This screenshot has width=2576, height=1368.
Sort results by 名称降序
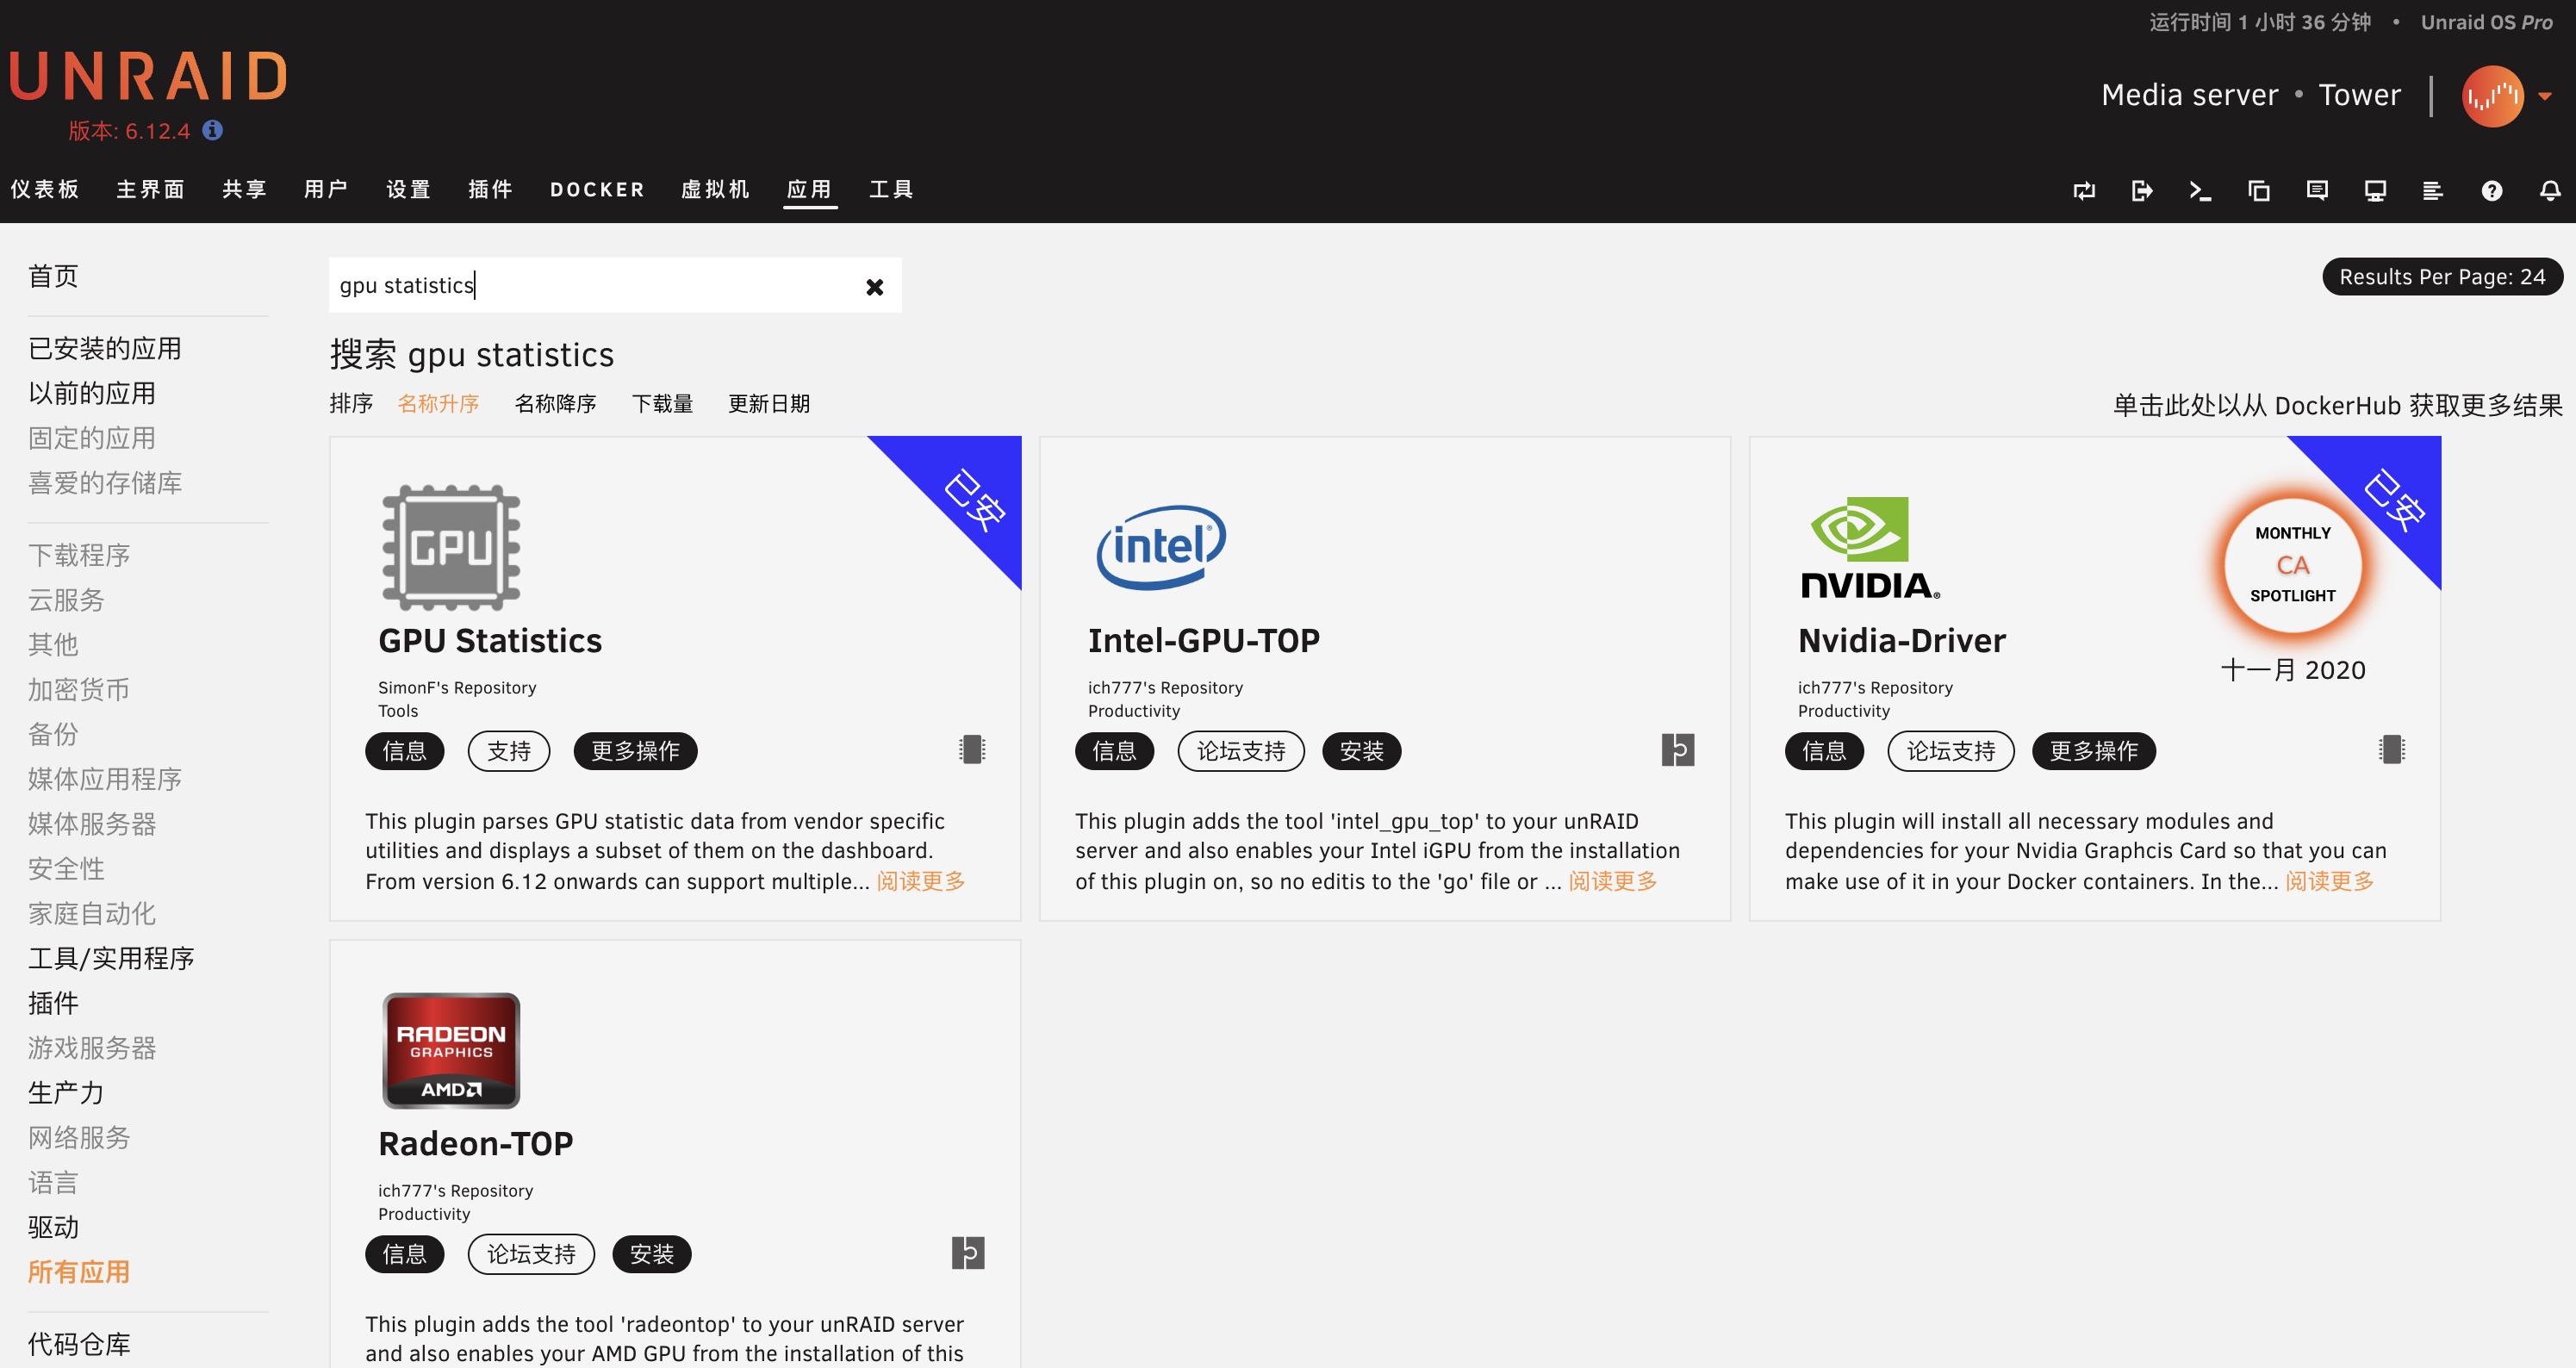(x=555, y=403)
